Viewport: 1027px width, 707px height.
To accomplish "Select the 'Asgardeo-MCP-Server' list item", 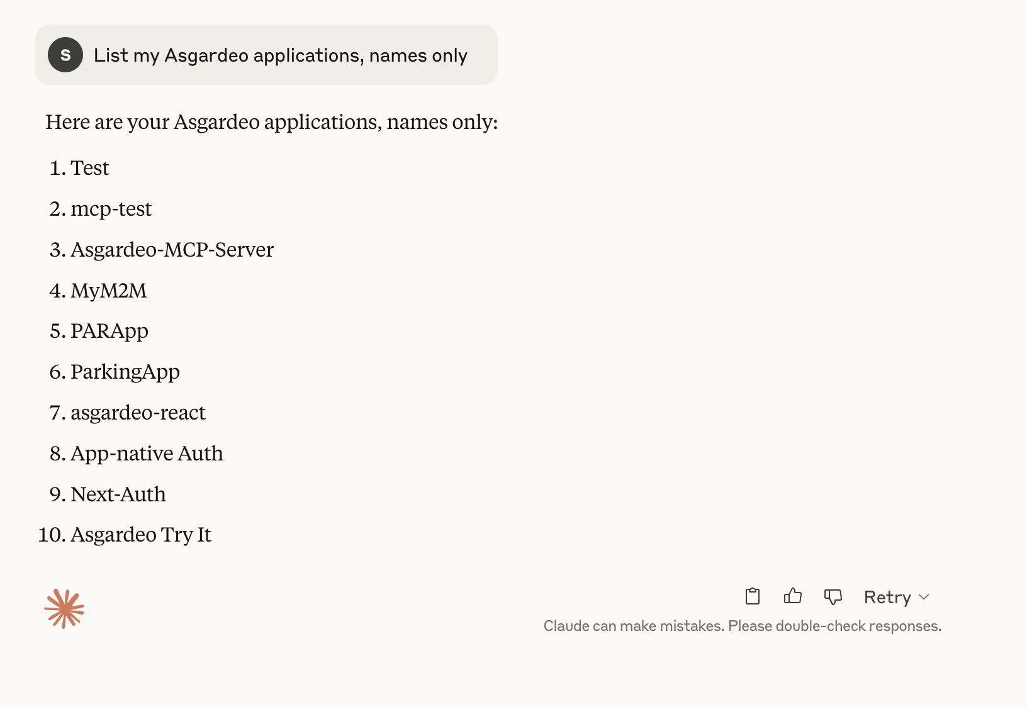I will tap(172, 250).
